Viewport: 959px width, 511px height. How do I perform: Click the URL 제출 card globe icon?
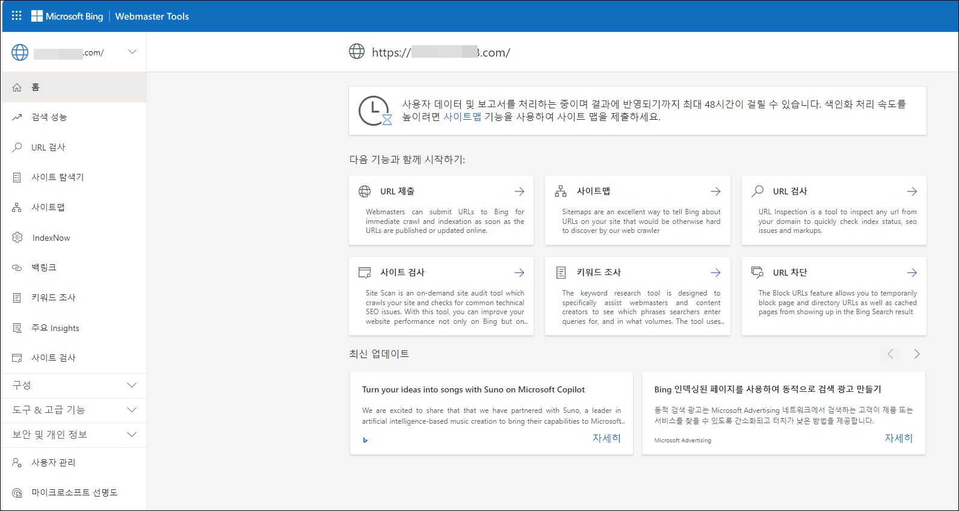[x=365, y=191]
